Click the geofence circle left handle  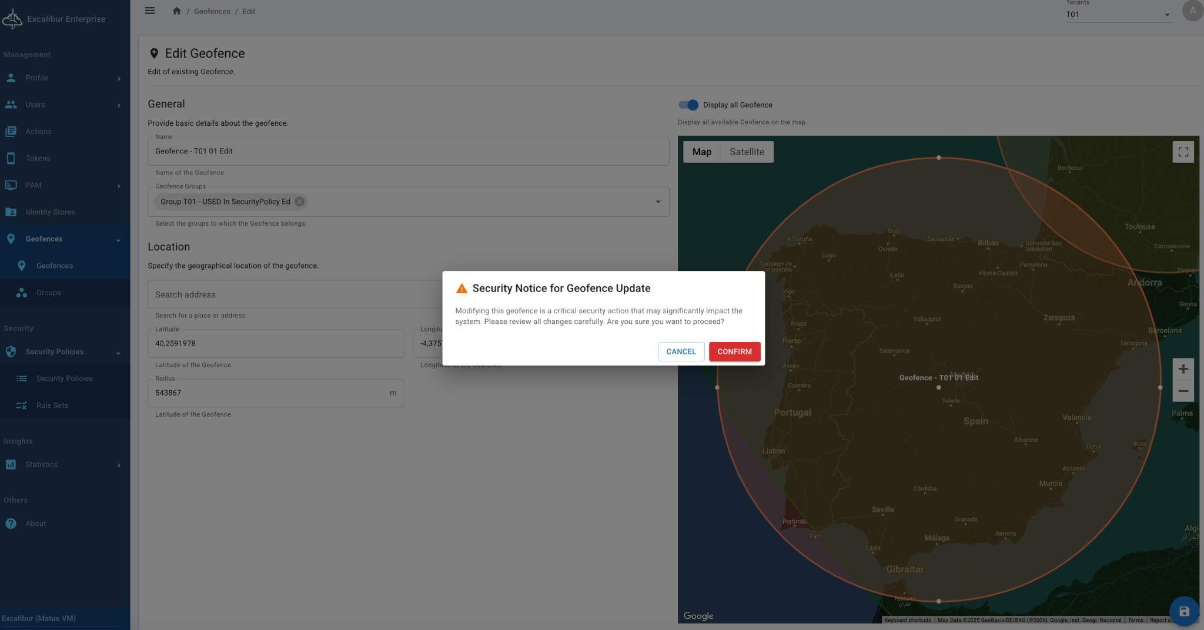click(x=717, y=387)
